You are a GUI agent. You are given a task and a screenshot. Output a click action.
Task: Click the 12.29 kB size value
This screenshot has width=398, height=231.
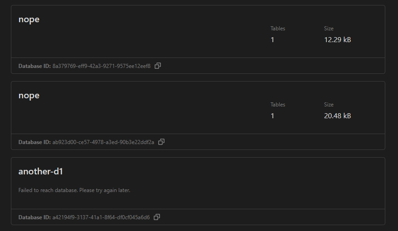pyautogui.click(x=337, y=40)
